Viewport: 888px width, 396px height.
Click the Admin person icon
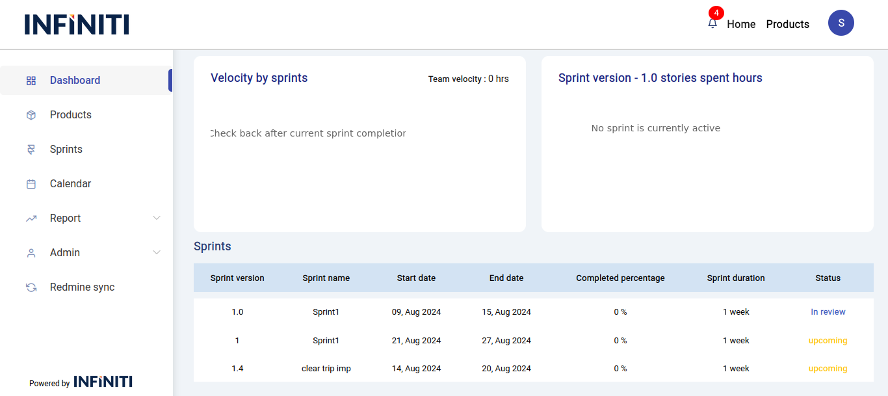(31, 253)
